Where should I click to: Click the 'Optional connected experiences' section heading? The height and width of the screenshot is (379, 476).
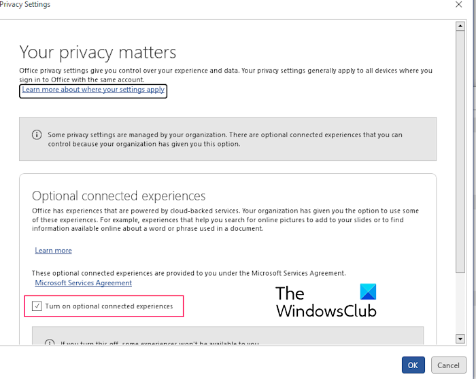coord(119,196)
